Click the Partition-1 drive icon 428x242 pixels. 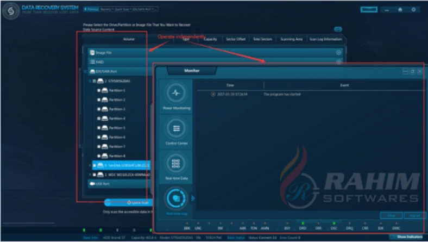[x=105, y=90]
